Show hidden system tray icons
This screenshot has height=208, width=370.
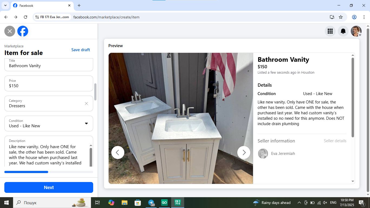pos(299,203)
